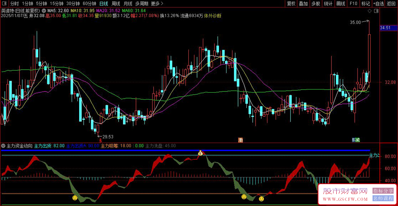Viewport: 398px width, 206px height.
Task: Click the diamond icon above the chart
Action: 369,11
